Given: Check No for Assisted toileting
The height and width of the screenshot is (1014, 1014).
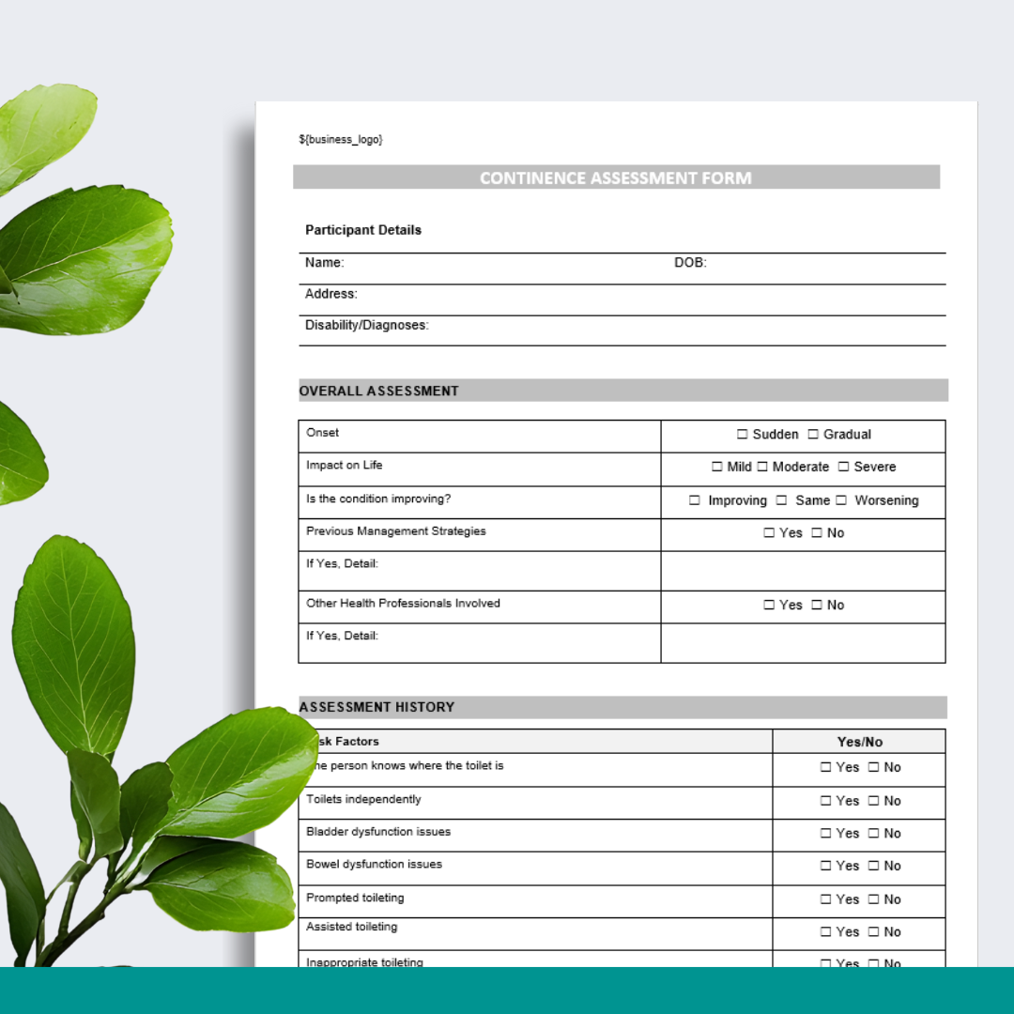Looking at the screenshot, I should click(872, 931).
